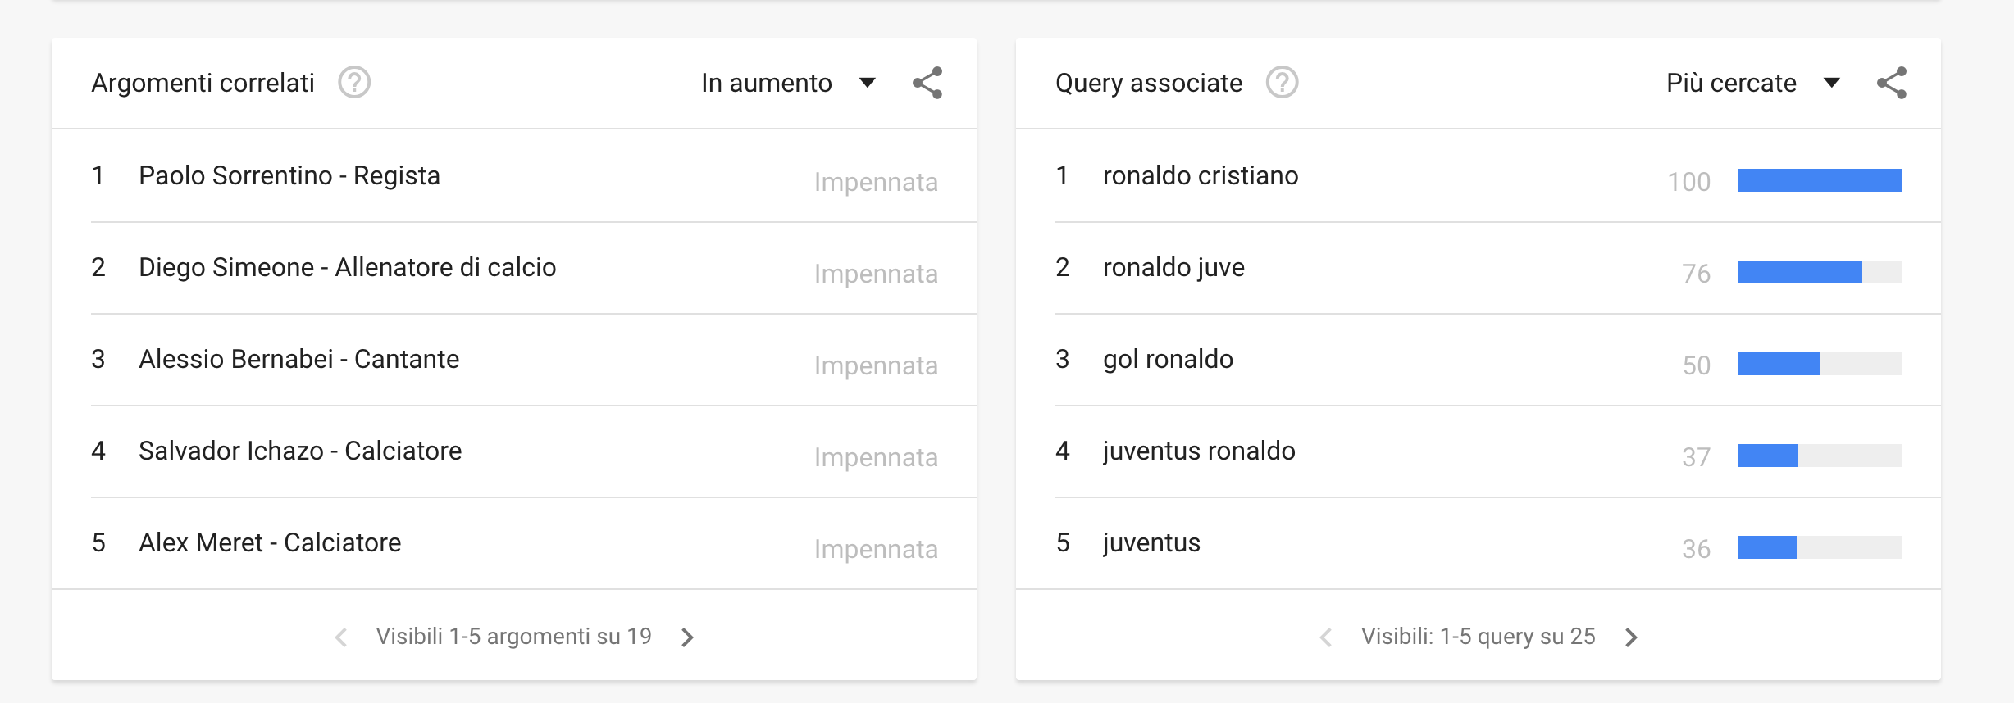The width and height of the screenshot is (2014, 703).
Task: Open the ronaldo cristiano query
Action: point(1201,175)
